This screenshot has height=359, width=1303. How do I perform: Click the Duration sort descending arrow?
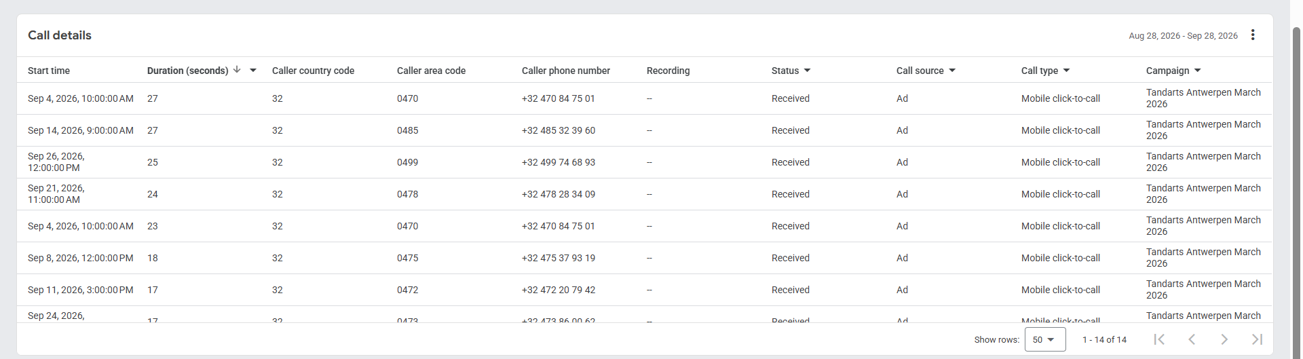coord(237,70)
